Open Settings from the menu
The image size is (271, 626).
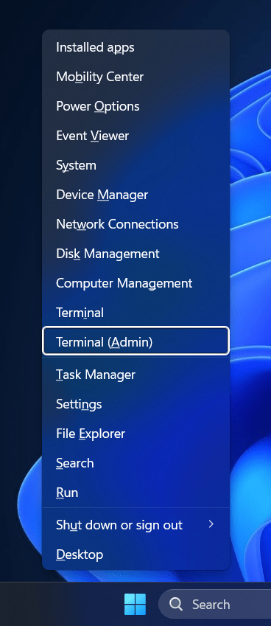pos(135,404)
